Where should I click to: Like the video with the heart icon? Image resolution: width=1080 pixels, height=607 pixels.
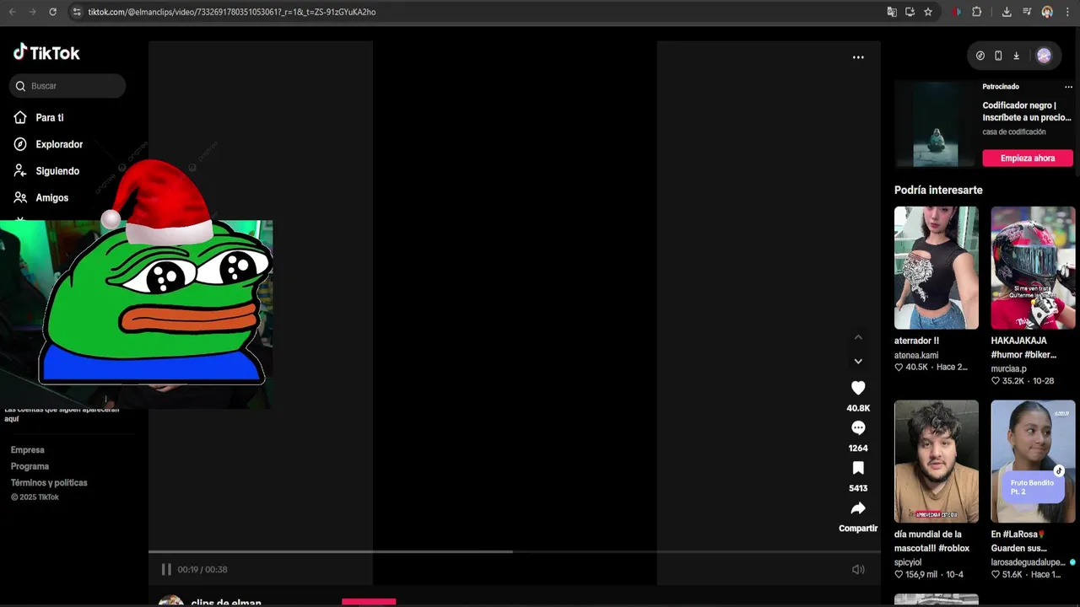click(x=858, y=388)
